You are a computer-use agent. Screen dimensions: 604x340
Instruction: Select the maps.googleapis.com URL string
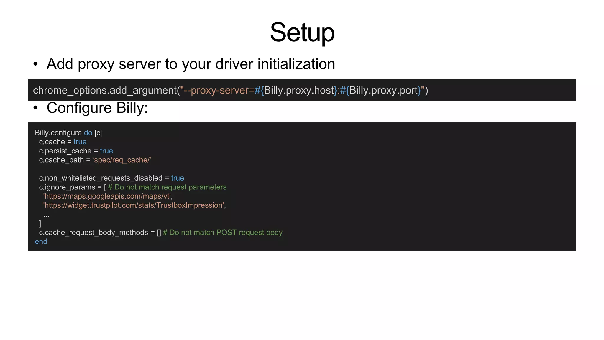108,196
